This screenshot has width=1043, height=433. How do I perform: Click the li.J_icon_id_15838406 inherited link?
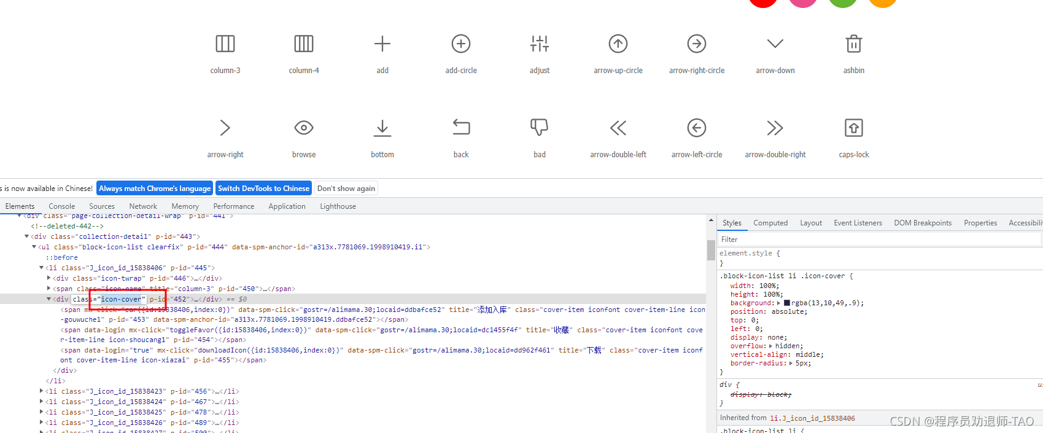[812, 418]
